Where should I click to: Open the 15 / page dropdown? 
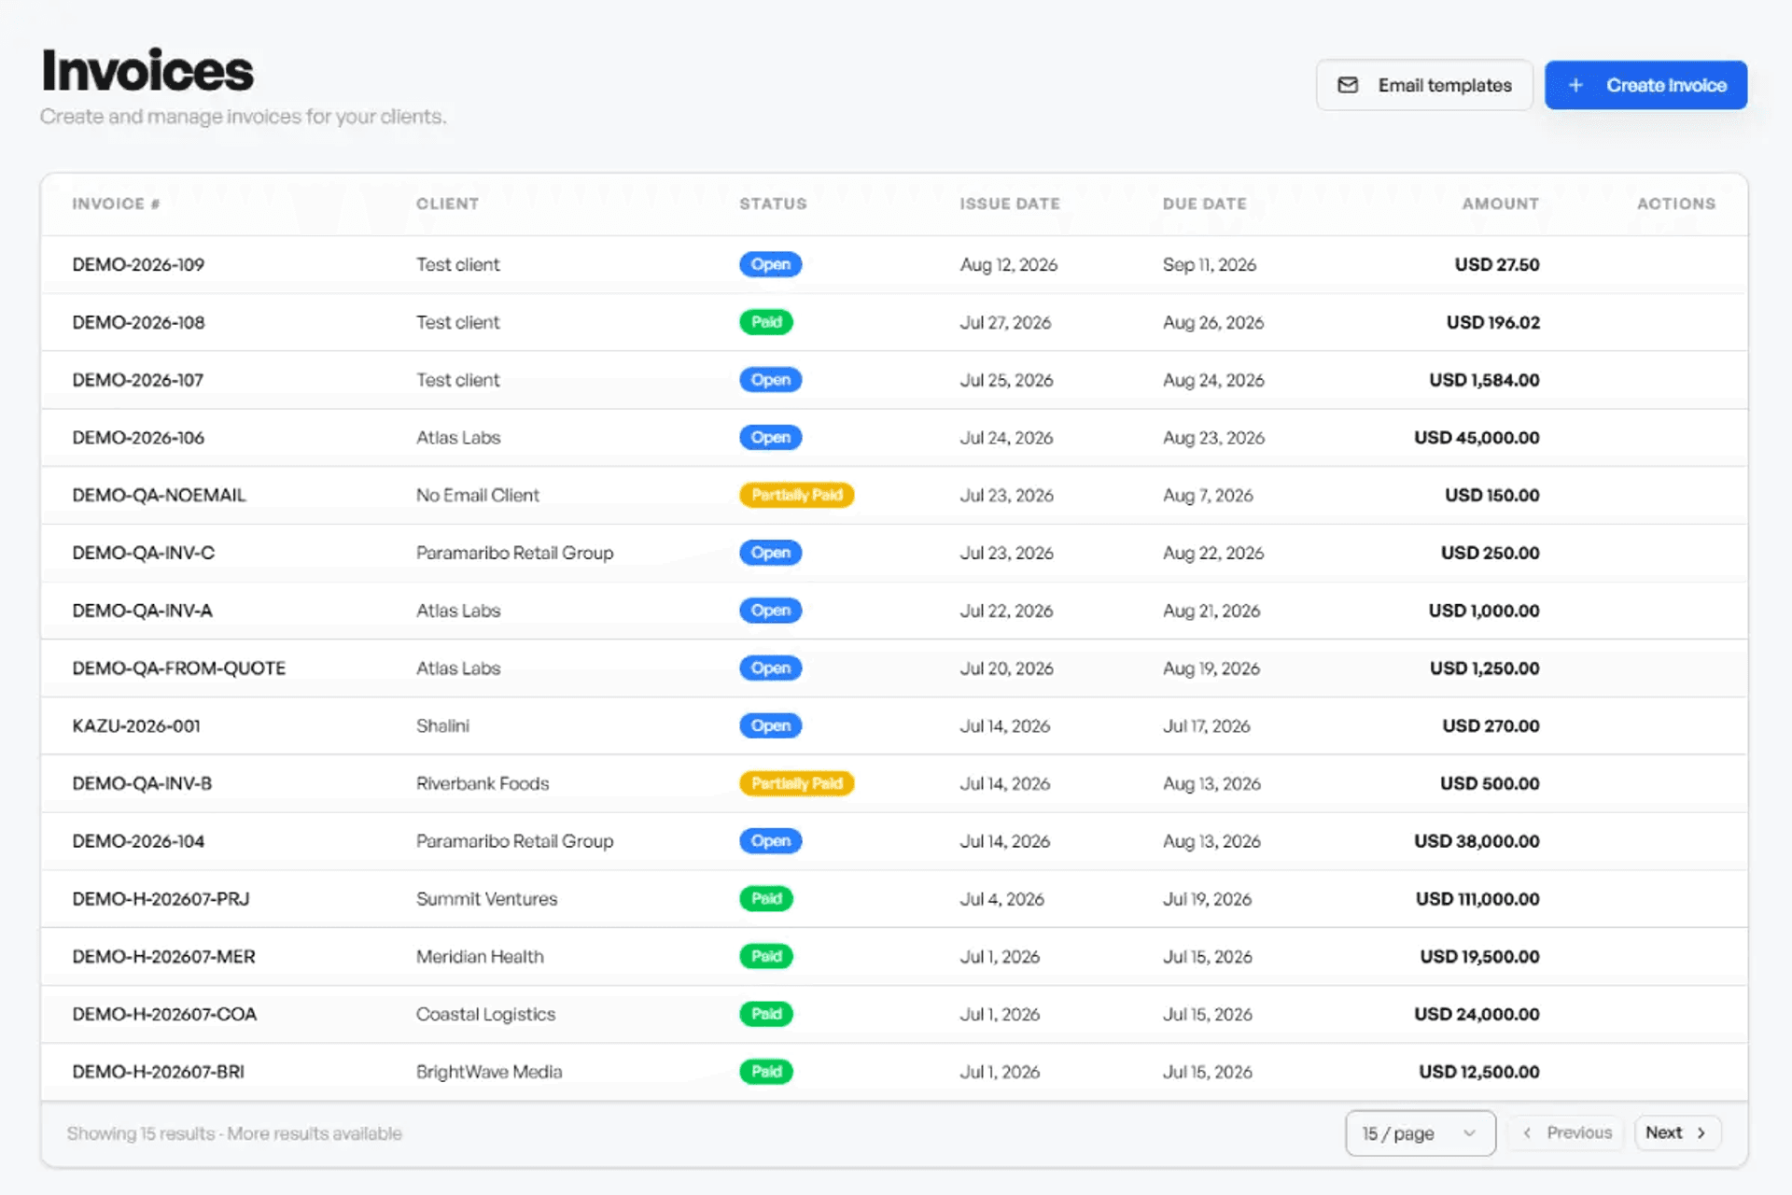point(1421,1133)
